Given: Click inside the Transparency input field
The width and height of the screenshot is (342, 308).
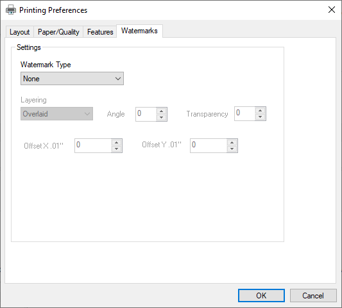Looking at the screenshot, I should coord(244,113).
